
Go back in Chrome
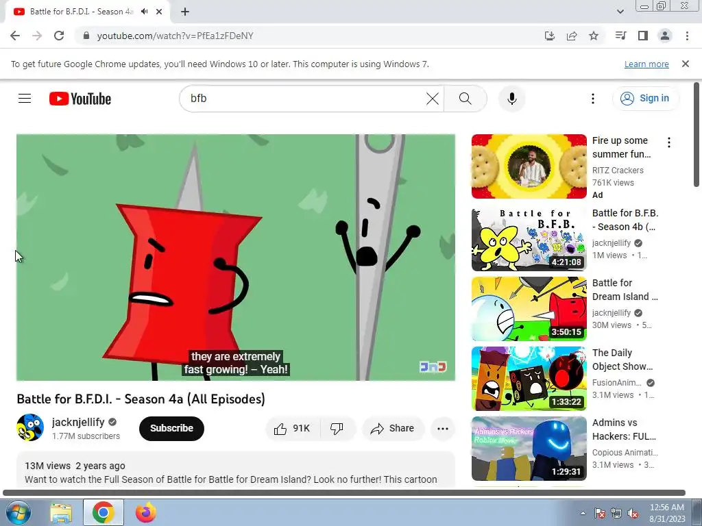(15, 36)
